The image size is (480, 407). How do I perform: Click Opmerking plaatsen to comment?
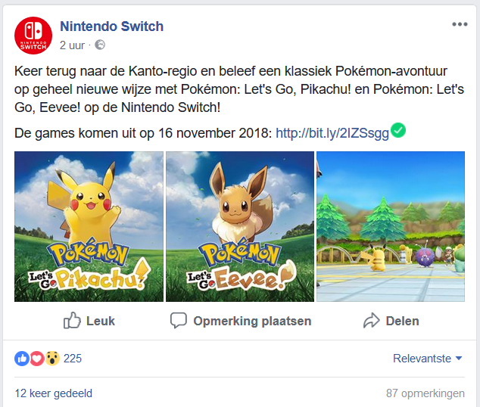[241, 321]
